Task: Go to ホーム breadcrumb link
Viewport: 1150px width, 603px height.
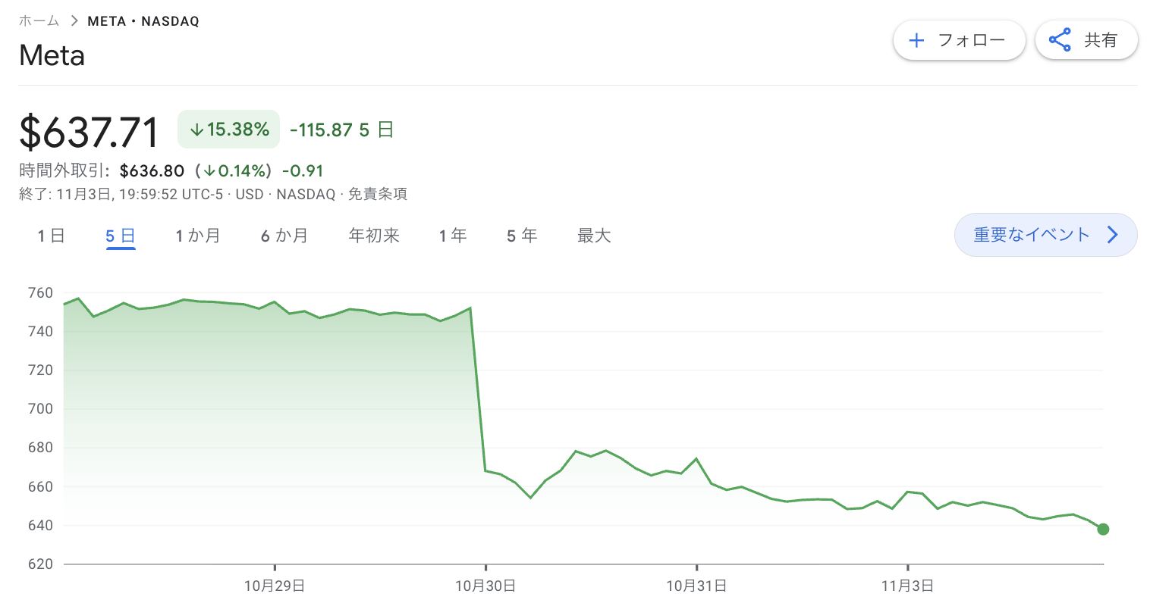Action: point(39,21)
